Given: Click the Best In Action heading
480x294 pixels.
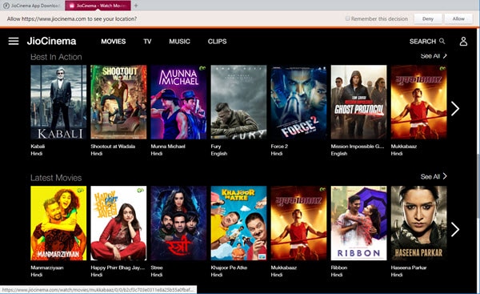Looking at the screenshot, I should point(56,57).
